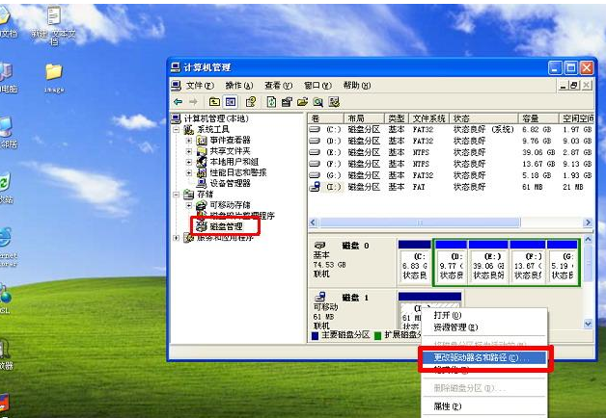
Task: Click the 文件系统 column header
Action: tap(429, 118)
